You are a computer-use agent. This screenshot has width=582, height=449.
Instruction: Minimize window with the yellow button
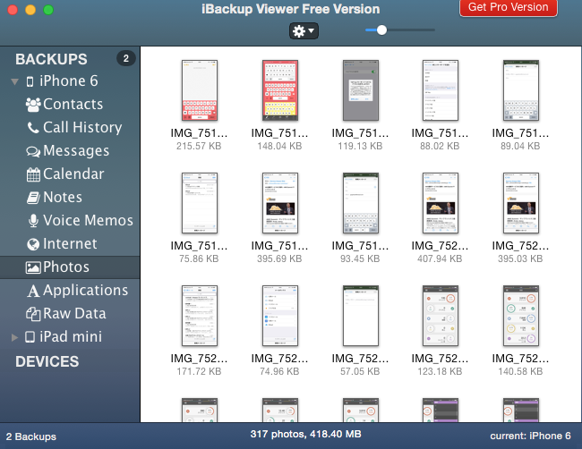[x=30, y=10]
